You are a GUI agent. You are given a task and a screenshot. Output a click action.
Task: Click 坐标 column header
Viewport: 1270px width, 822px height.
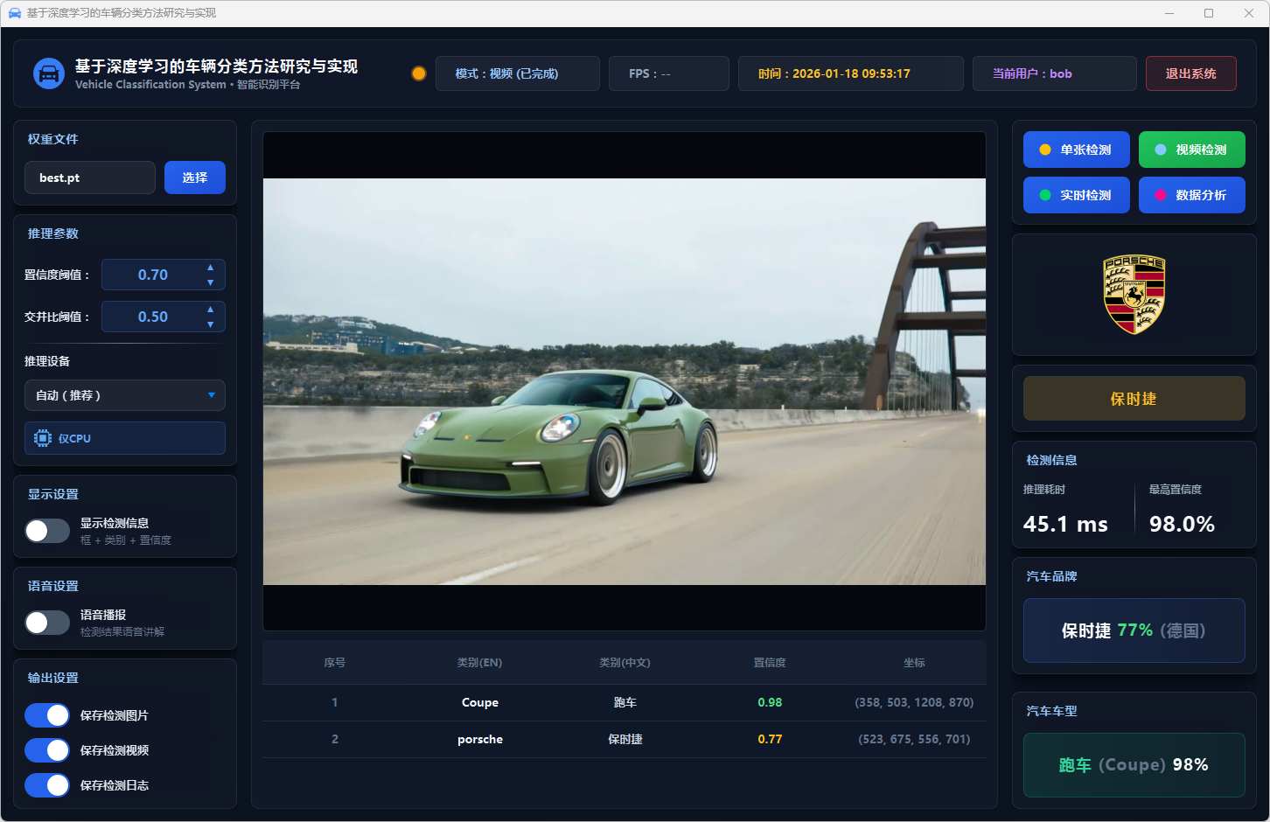coord(914,663)
